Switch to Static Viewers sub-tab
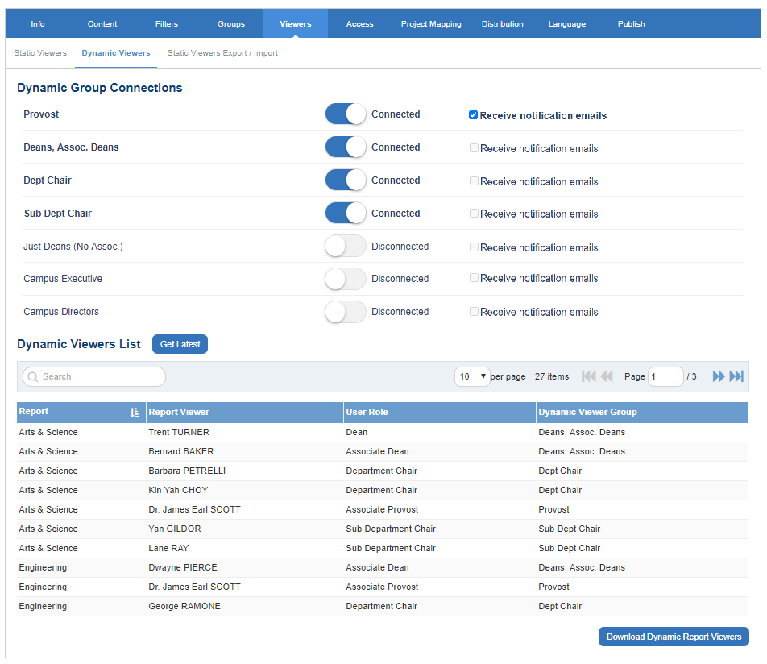 click(x=40, y=53)
